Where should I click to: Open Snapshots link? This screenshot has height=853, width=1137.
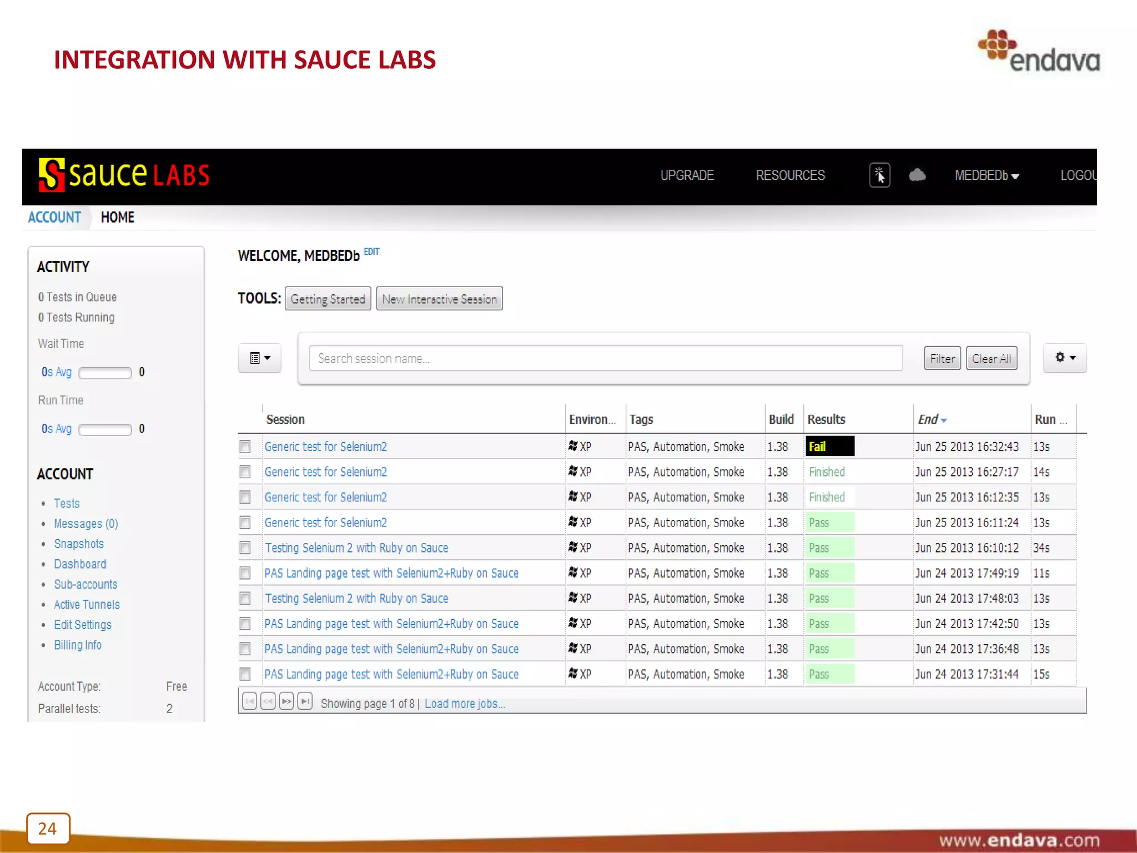[x=79, y=544]
